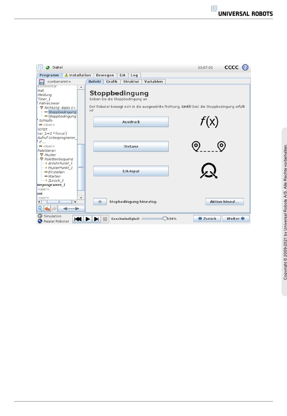
Task: Click the tree vertical scrollbar down arrow
Action: click(x=81, y=198)
